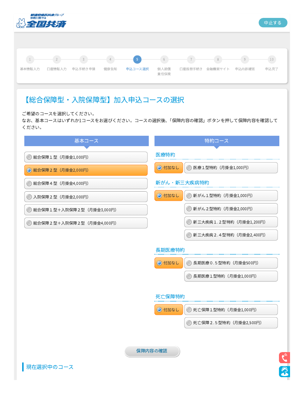The width and height of the screenshot is (304, 394).
Task: Select 総合保障4型 (月掛金4,000円)
Action: pos(86,183)
